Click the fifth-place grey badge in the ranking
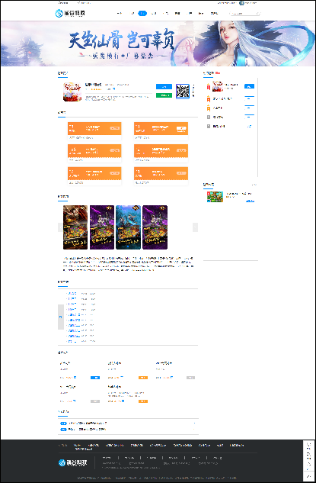Viewport: 316px width, 483px height. [x=209, y=127]
